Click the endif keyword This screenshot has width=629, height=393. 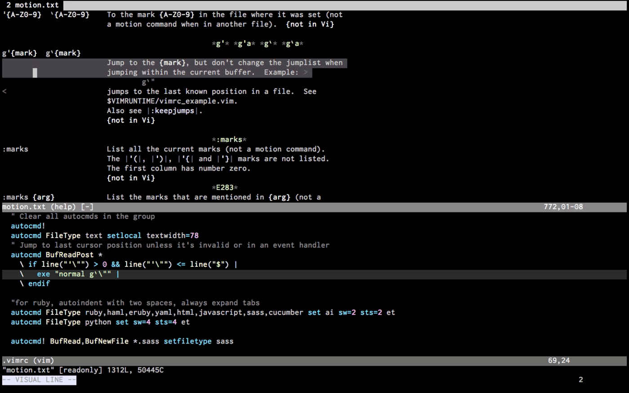tap(39, 284)
